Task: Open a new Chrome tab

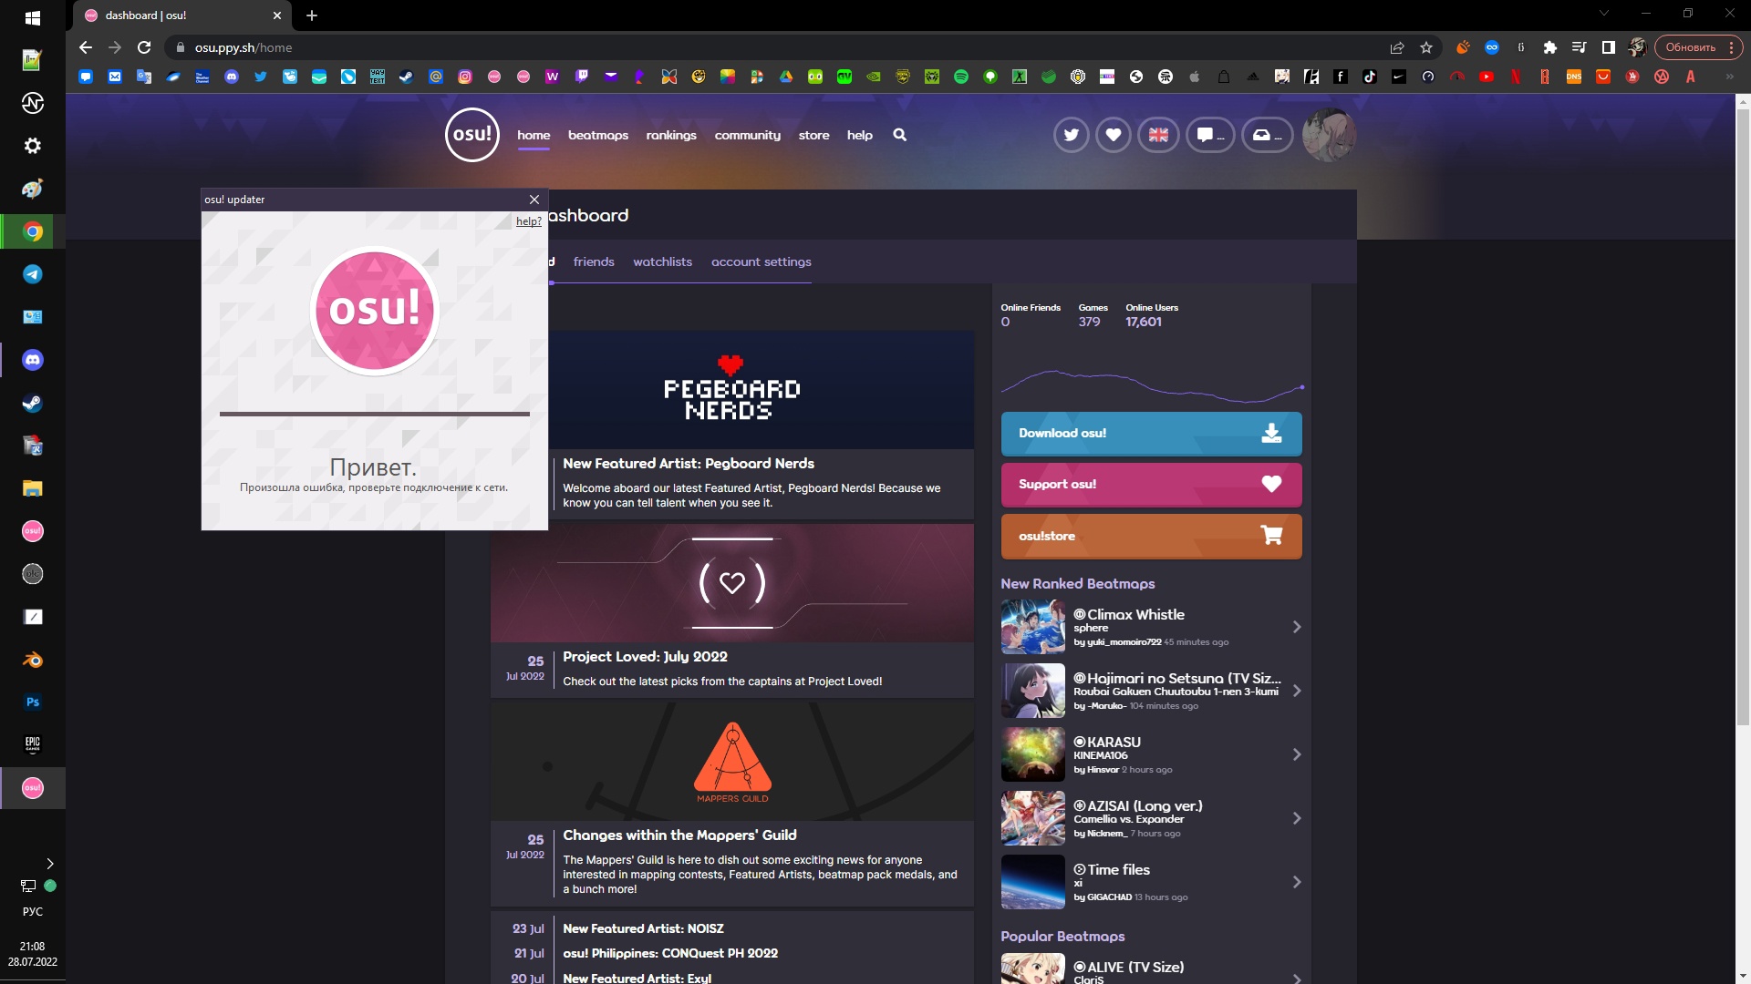Action: (312, 15)
